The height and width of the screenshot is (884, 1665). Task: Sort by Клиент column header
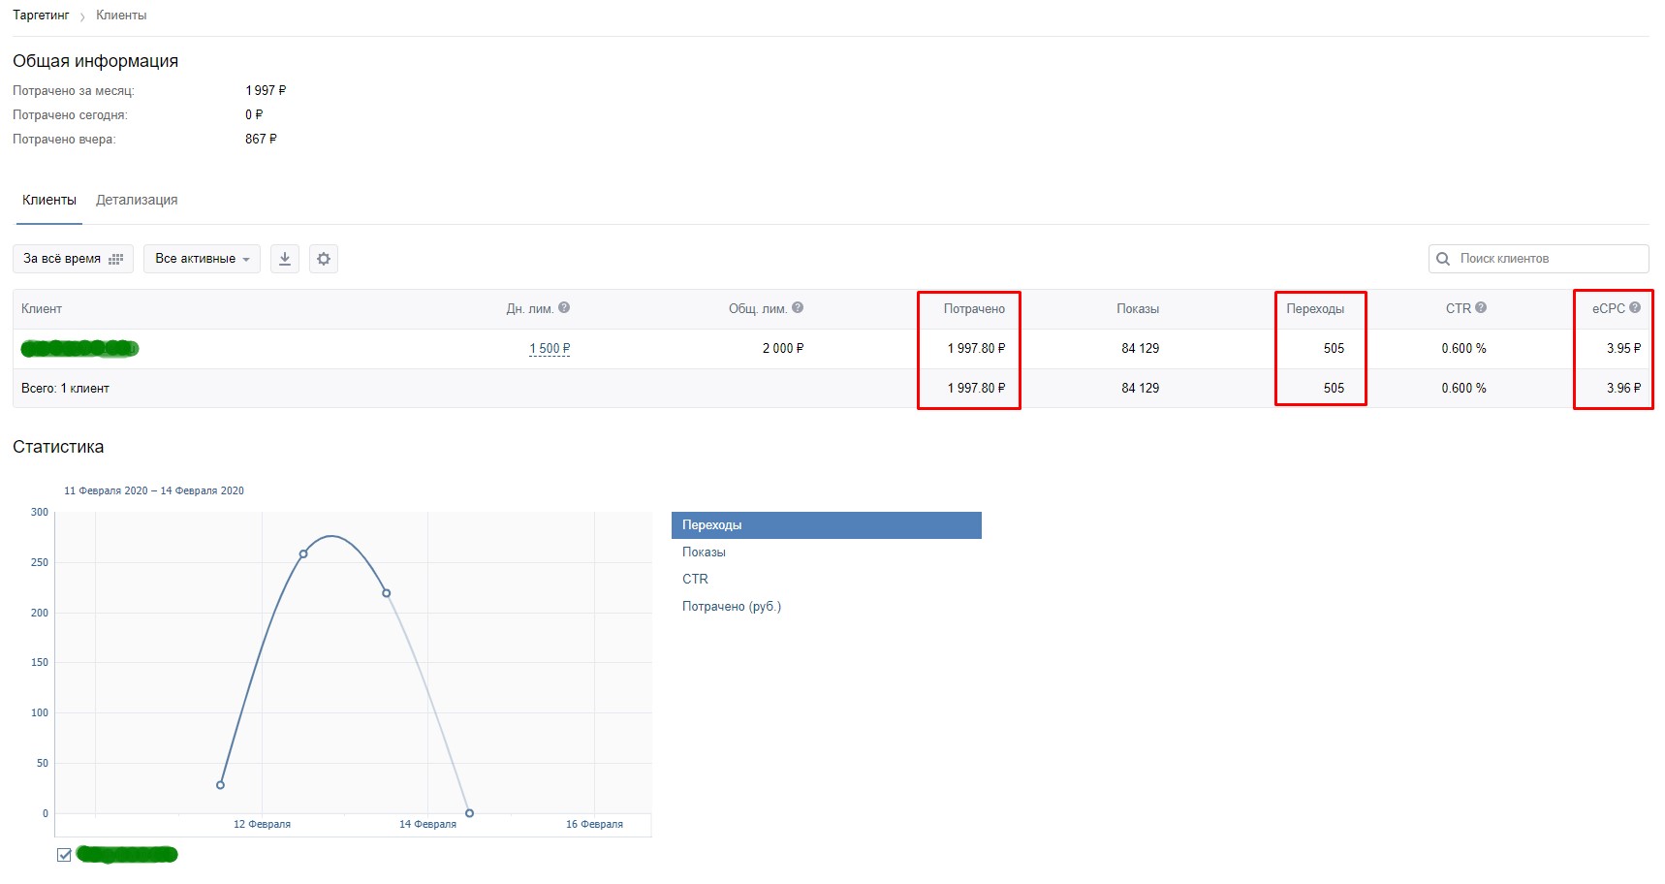[x=42, y=309]
